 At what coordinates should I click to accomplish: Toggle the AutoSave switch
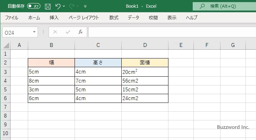click(x=34, y=6)
